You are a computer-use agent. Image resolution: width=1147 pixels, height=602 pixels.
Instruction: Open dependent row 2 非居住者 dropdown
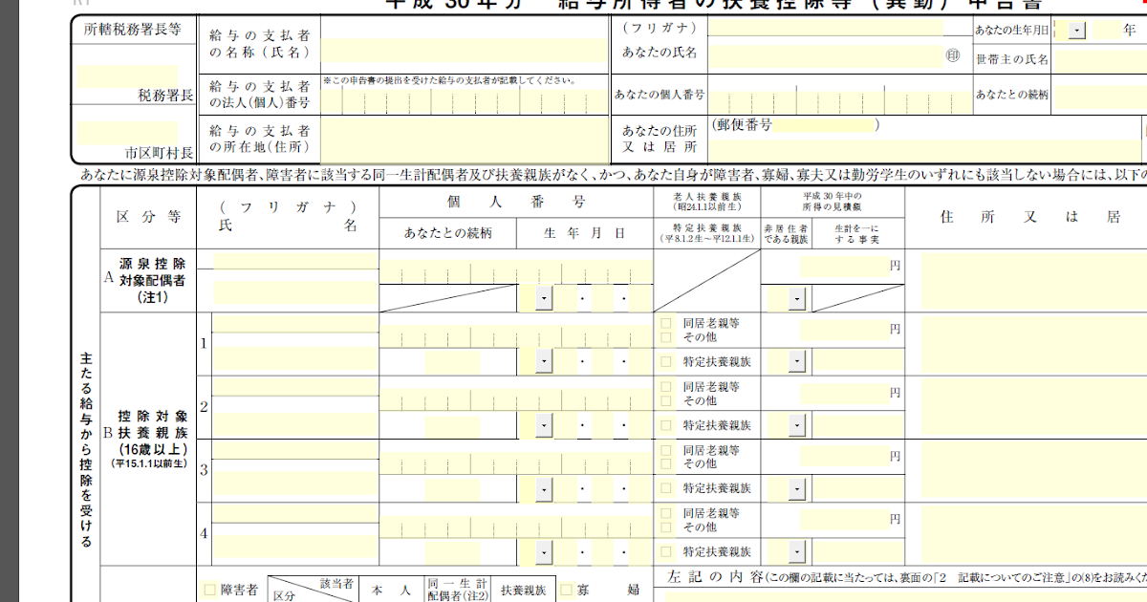(798, 425)
